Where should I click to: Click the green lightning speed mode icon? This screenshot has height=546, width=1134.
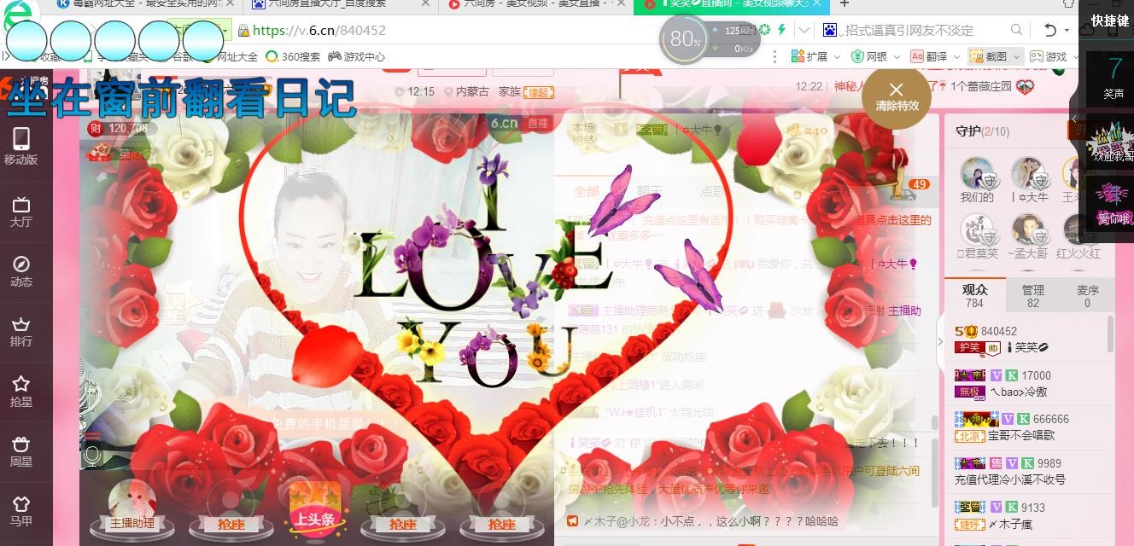[780, 30]
